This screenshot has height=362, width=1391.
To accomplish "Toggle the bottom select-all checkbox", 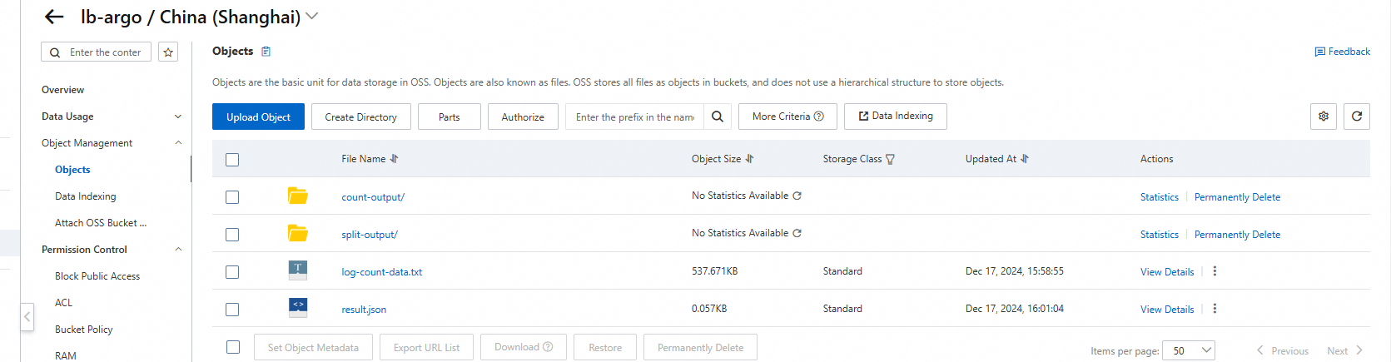I will coord(233,347).
